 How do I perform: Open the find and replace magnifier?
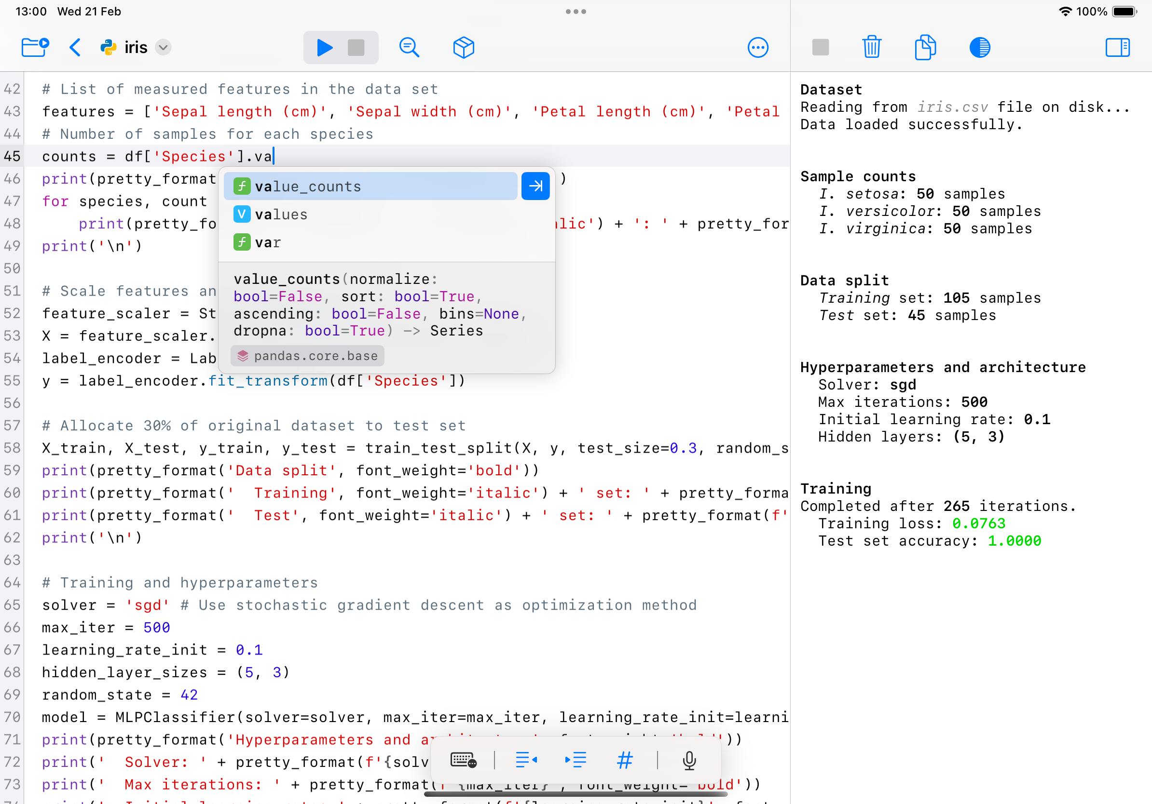tap(409, 48)
